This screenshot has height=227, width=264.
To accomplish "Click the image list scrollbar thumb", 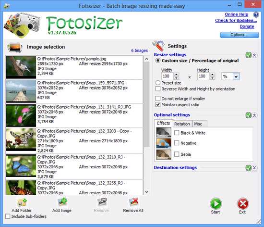I will [147, 104].
